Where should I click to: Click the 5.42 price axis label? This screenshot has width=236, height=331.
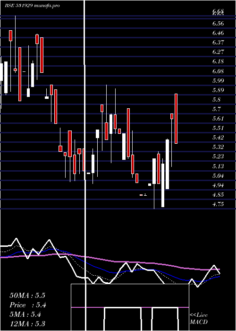218,138
